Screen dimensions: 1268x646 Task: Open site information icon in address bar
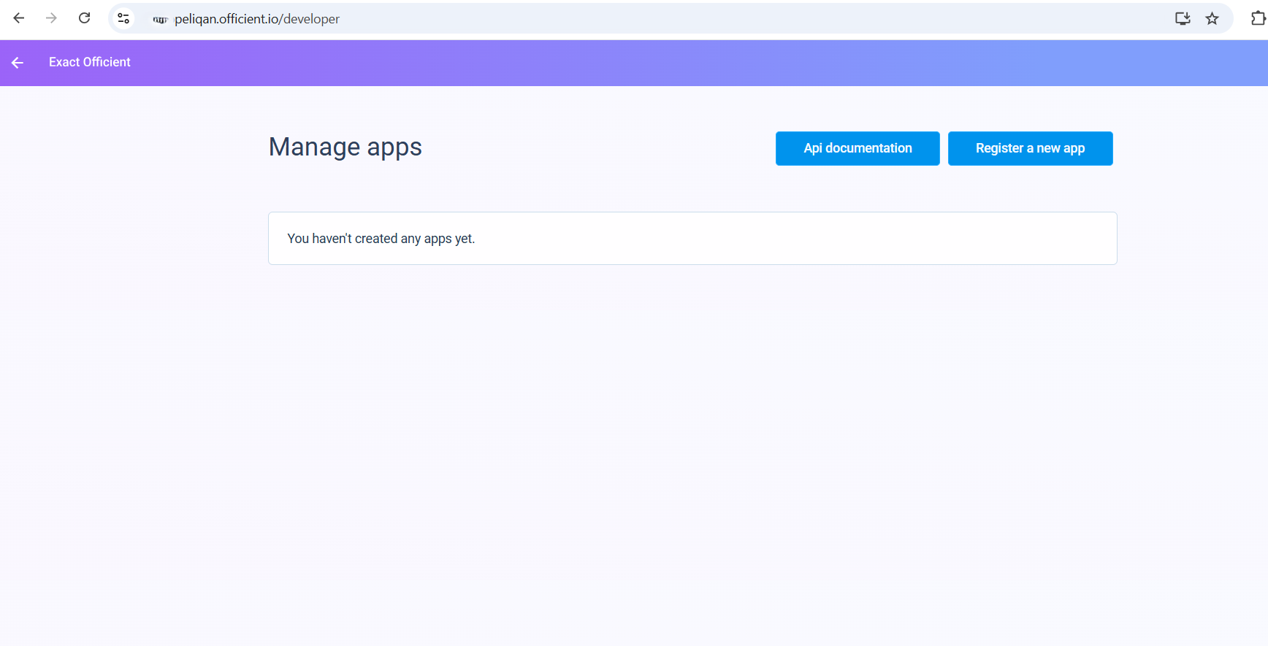(124, 18)
